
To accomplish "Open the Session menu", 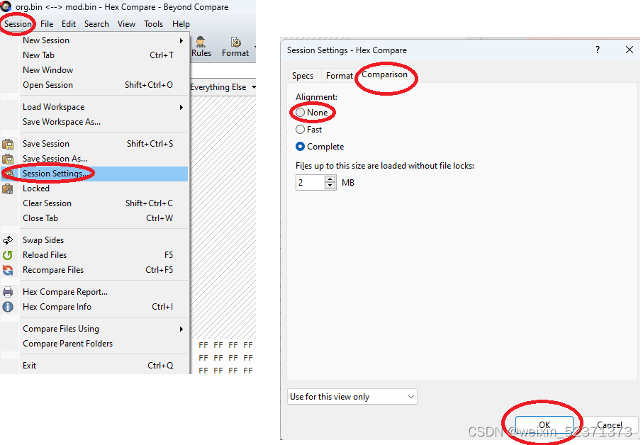I will tap(18, 24).
